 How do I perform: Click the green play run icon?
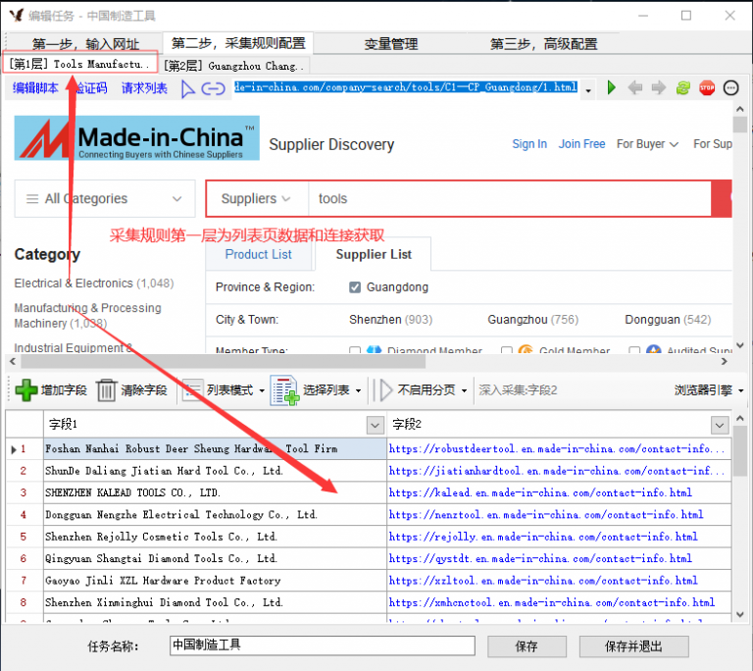point(612,88)
